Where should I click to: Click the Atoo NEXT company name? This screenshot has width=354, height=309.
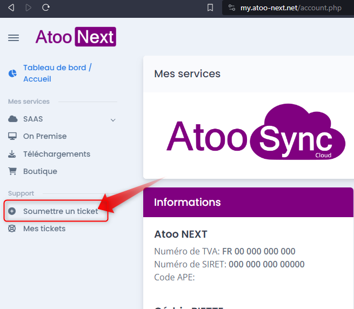tap(181, 234)
